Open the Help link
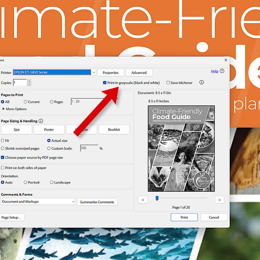260x260 pixels. 214,71
